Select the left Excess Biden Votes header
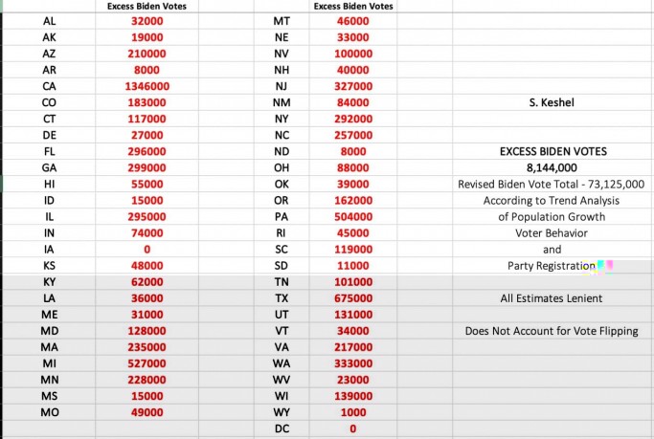This screenshot has width=654, height=439. [x=147, y=6]
